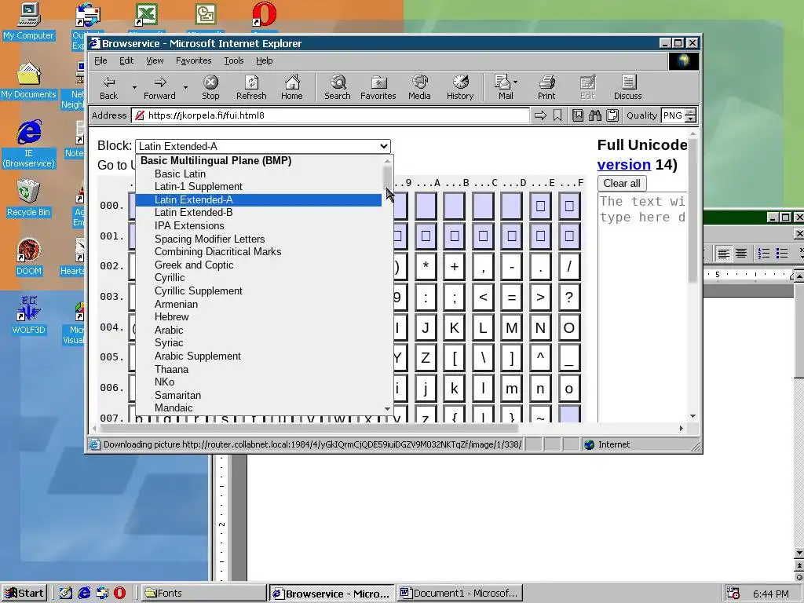Image resolution: width=804 pixels, height=603 pixels.
Task: Open the Favorites menu
Action: click(193, 60)
